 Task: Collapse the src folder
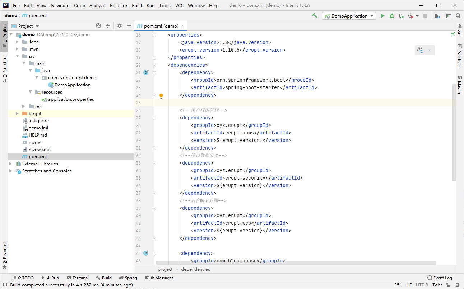click(17, 56)
